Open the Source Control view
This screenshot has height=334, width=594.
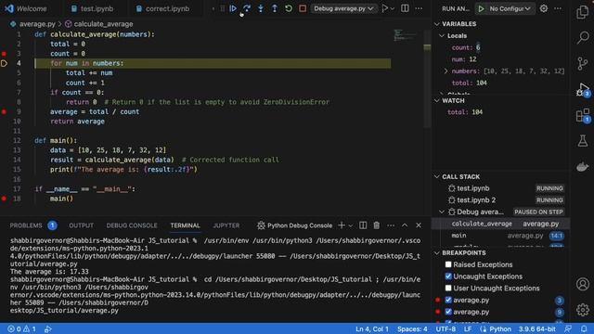583,63
